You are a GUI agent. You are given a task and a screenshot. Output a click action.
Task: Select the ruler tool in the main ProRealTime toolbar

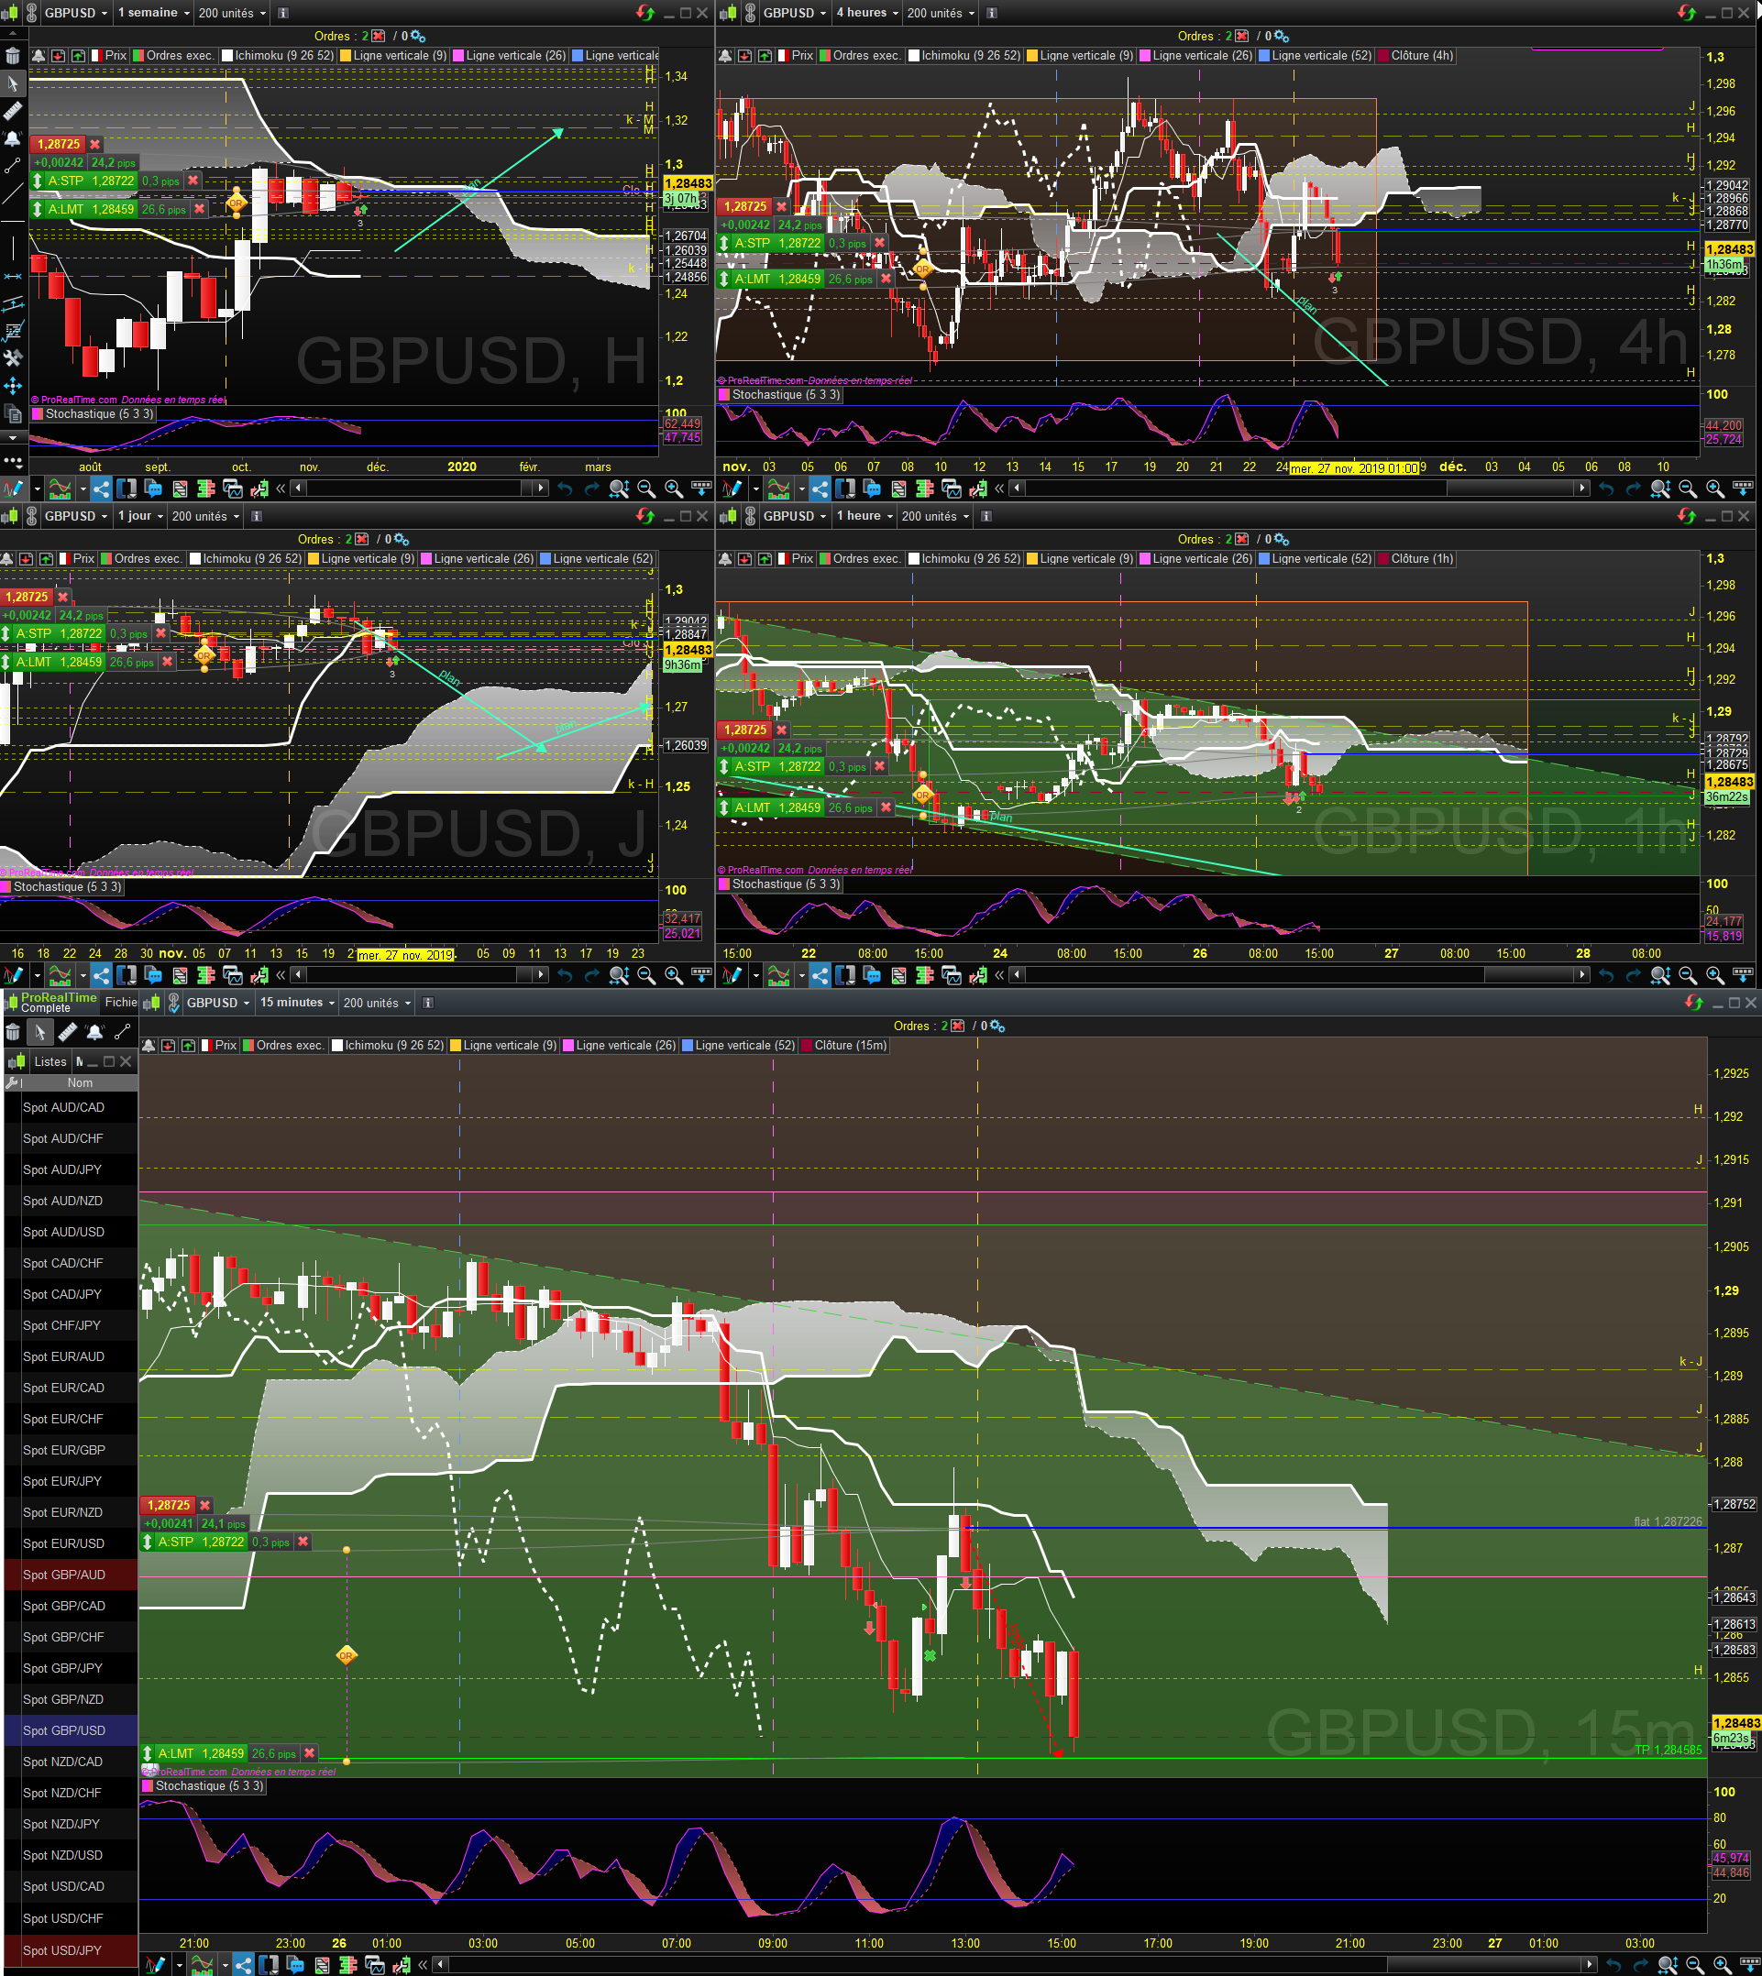67,1033
